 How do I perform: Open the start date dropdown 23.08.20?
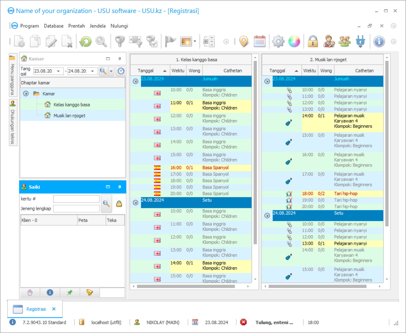coord(58,71)
